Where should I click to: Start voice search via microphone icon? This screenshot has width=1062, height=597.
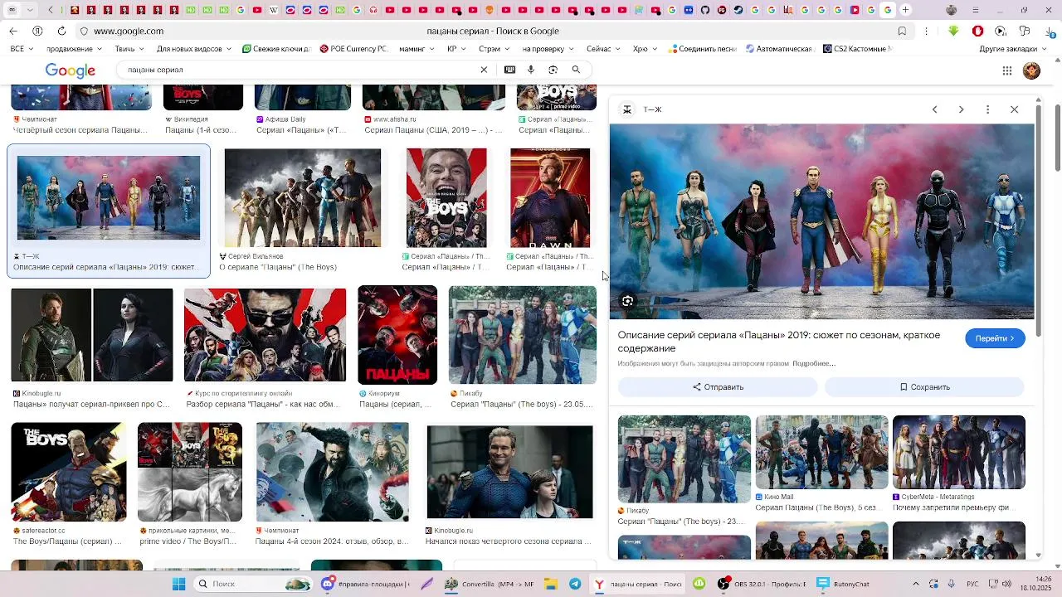[531, 70]
